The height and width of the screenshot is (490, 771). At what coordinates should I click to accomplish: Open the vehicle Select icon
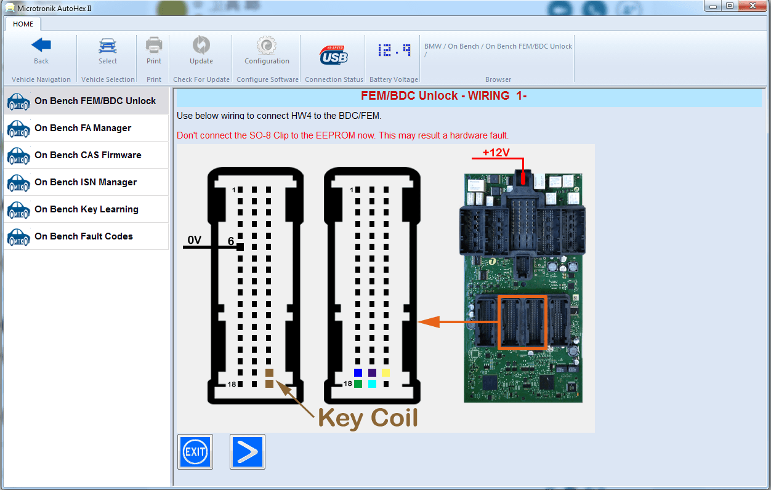[108, 46]
